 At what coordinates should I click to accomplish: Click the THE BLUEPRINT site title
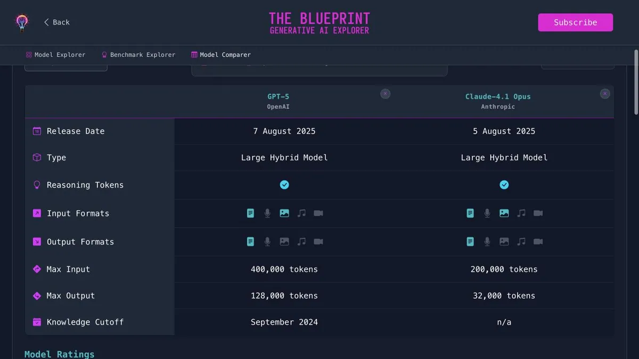pyautogui.click(x=319, y=19)
